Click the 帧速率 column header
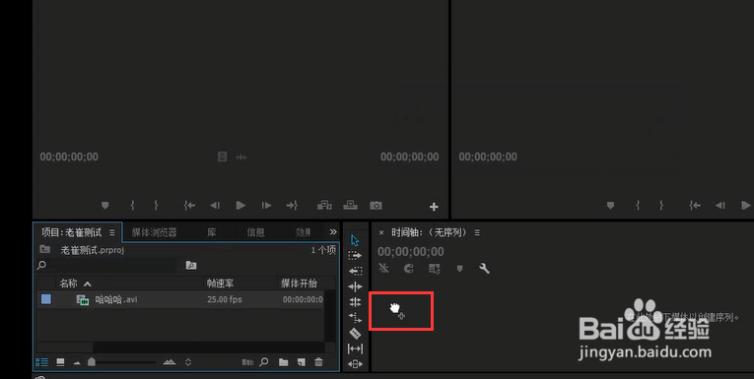 pyautogui.click(x=220, y=284)
